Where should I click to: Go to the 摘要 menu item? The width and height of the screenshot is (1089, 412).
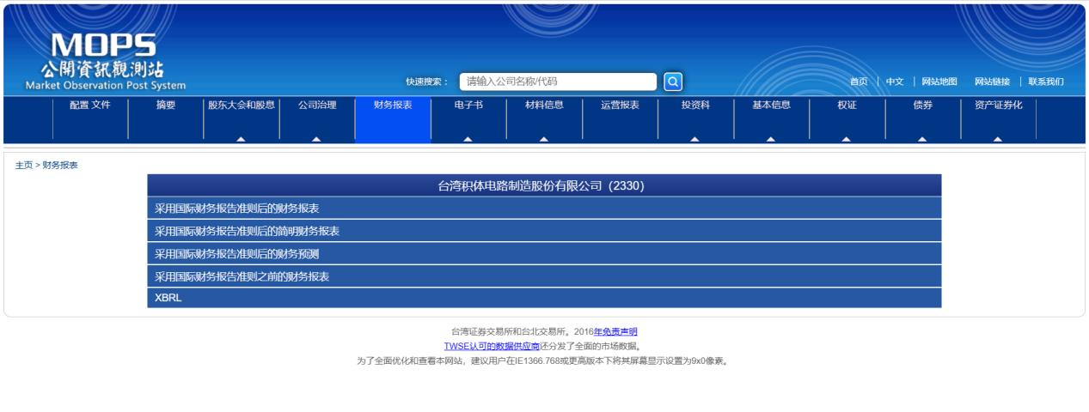pyautogui.click(x=166, y=106)
